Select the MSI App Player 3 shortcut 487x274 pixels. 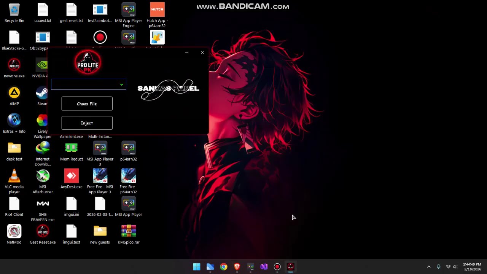click(100, 154)
